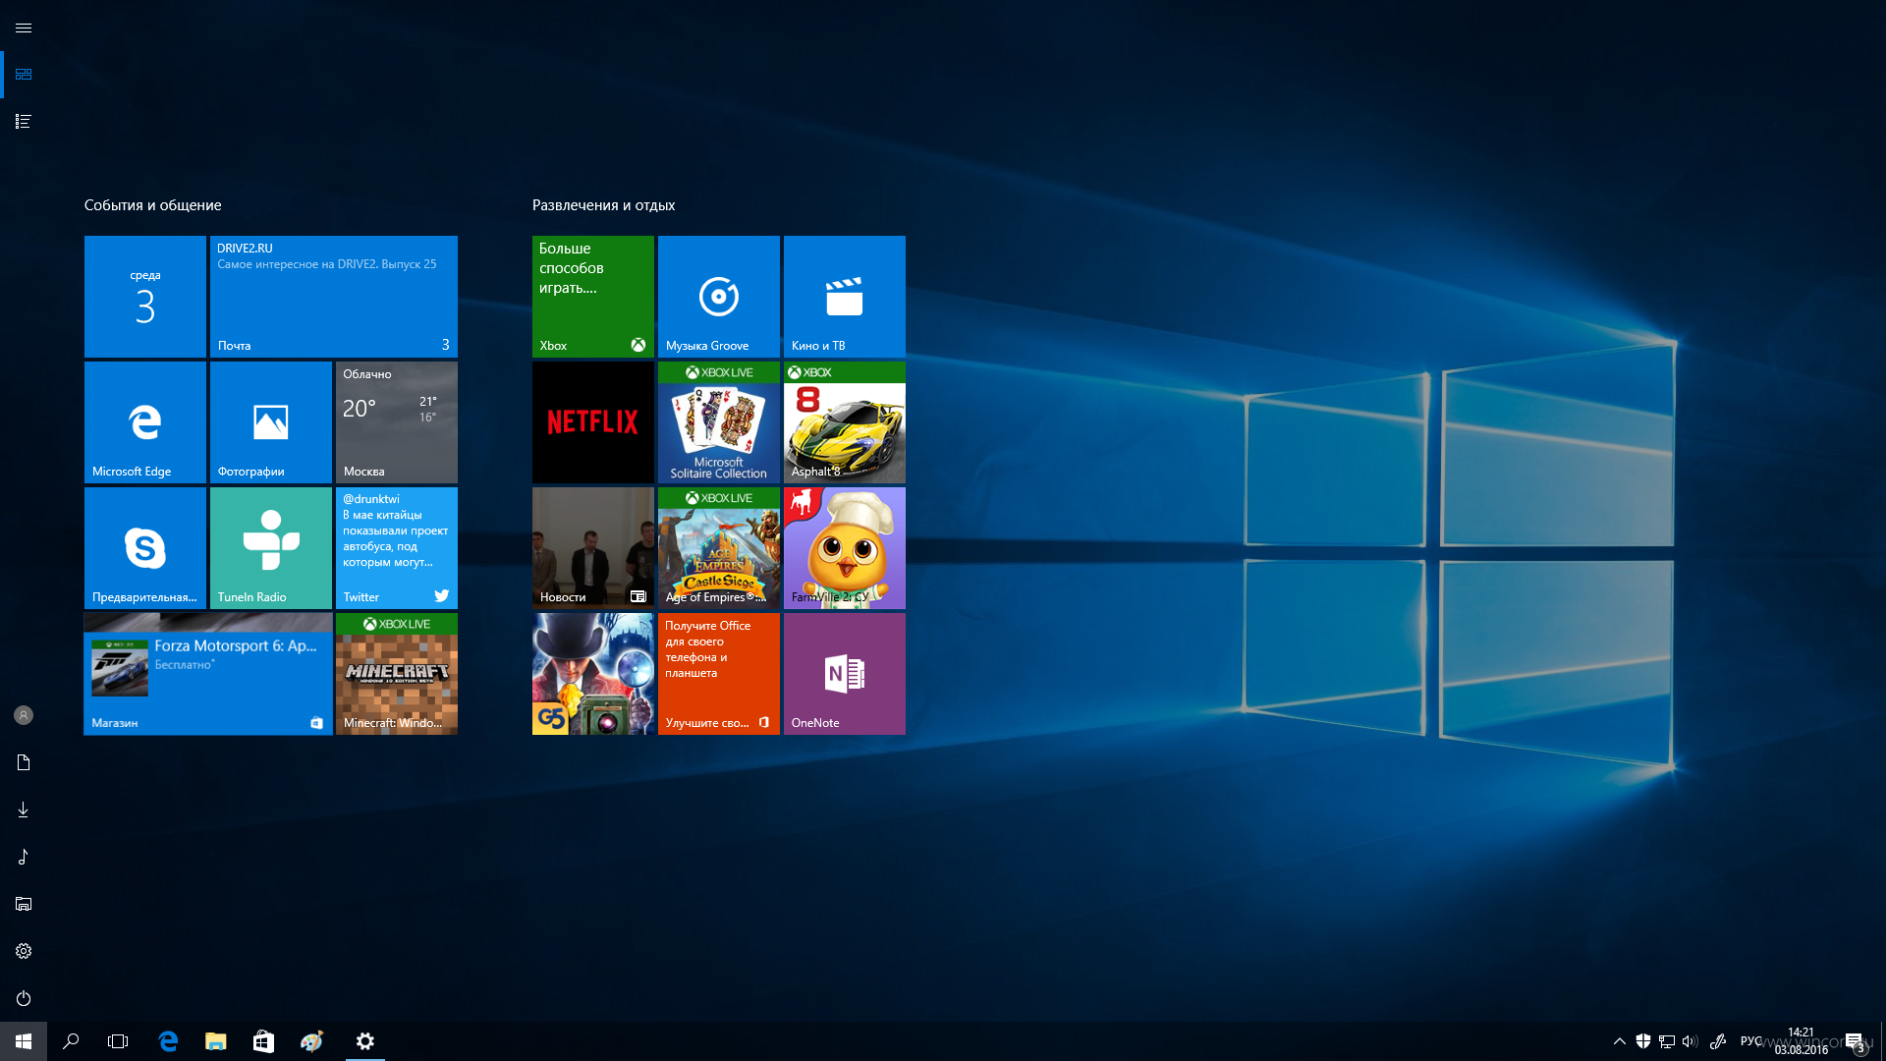Select the Развлечения и отдых group header
1886x1061 pixels.
[603, 205]
